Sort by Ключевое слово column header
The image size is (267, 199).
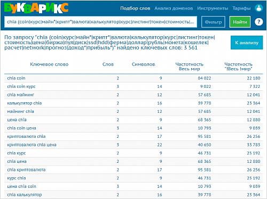coord(49,64)
